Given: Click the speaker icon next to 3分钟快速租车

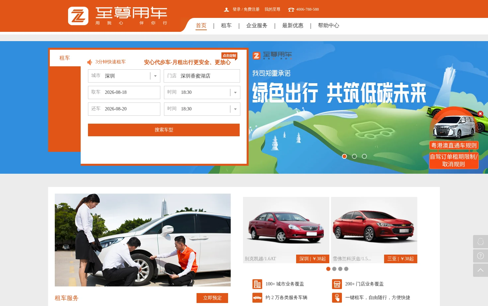Looking at the screenshot, I should click(x=90, y=62).
